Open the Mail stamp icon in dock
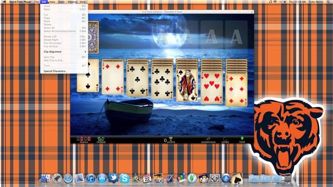The image size is (333, 187). [x=80, y=178]
